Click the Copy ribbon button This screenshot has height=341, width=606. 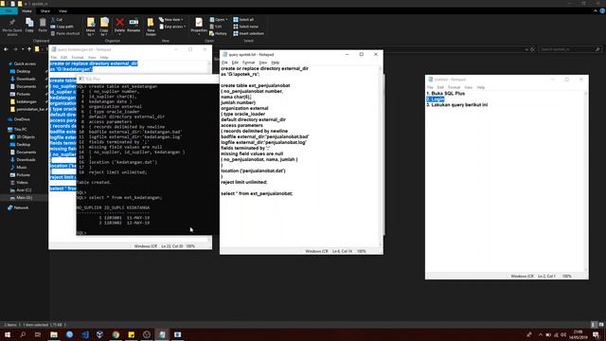pyautogui.click(x=29, y=26)
